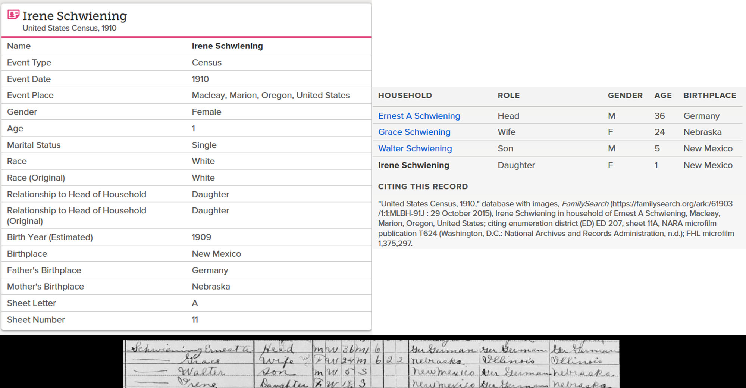
Task: Select bold Irene Schwiening household row name
Action: tap(414, 165)
